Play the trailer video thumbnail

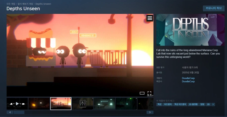(x=17, y=104)
